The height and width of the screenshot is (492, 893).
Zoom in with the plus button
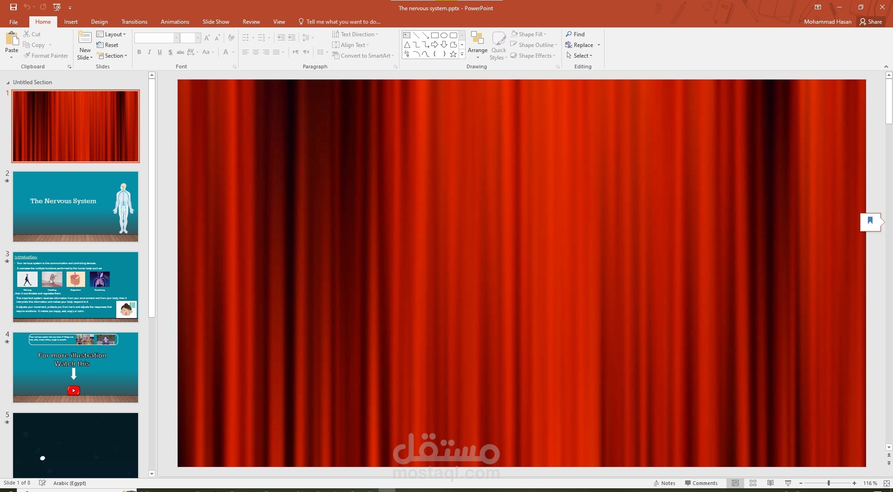854,483
